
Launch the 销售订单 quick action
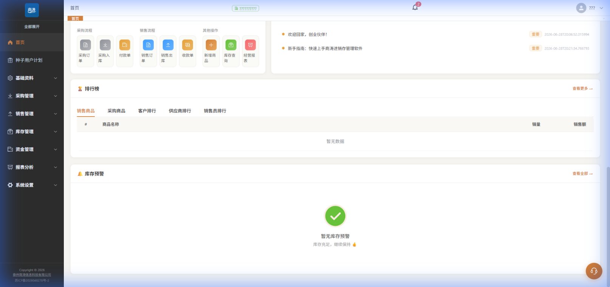[x=148, y=45]
